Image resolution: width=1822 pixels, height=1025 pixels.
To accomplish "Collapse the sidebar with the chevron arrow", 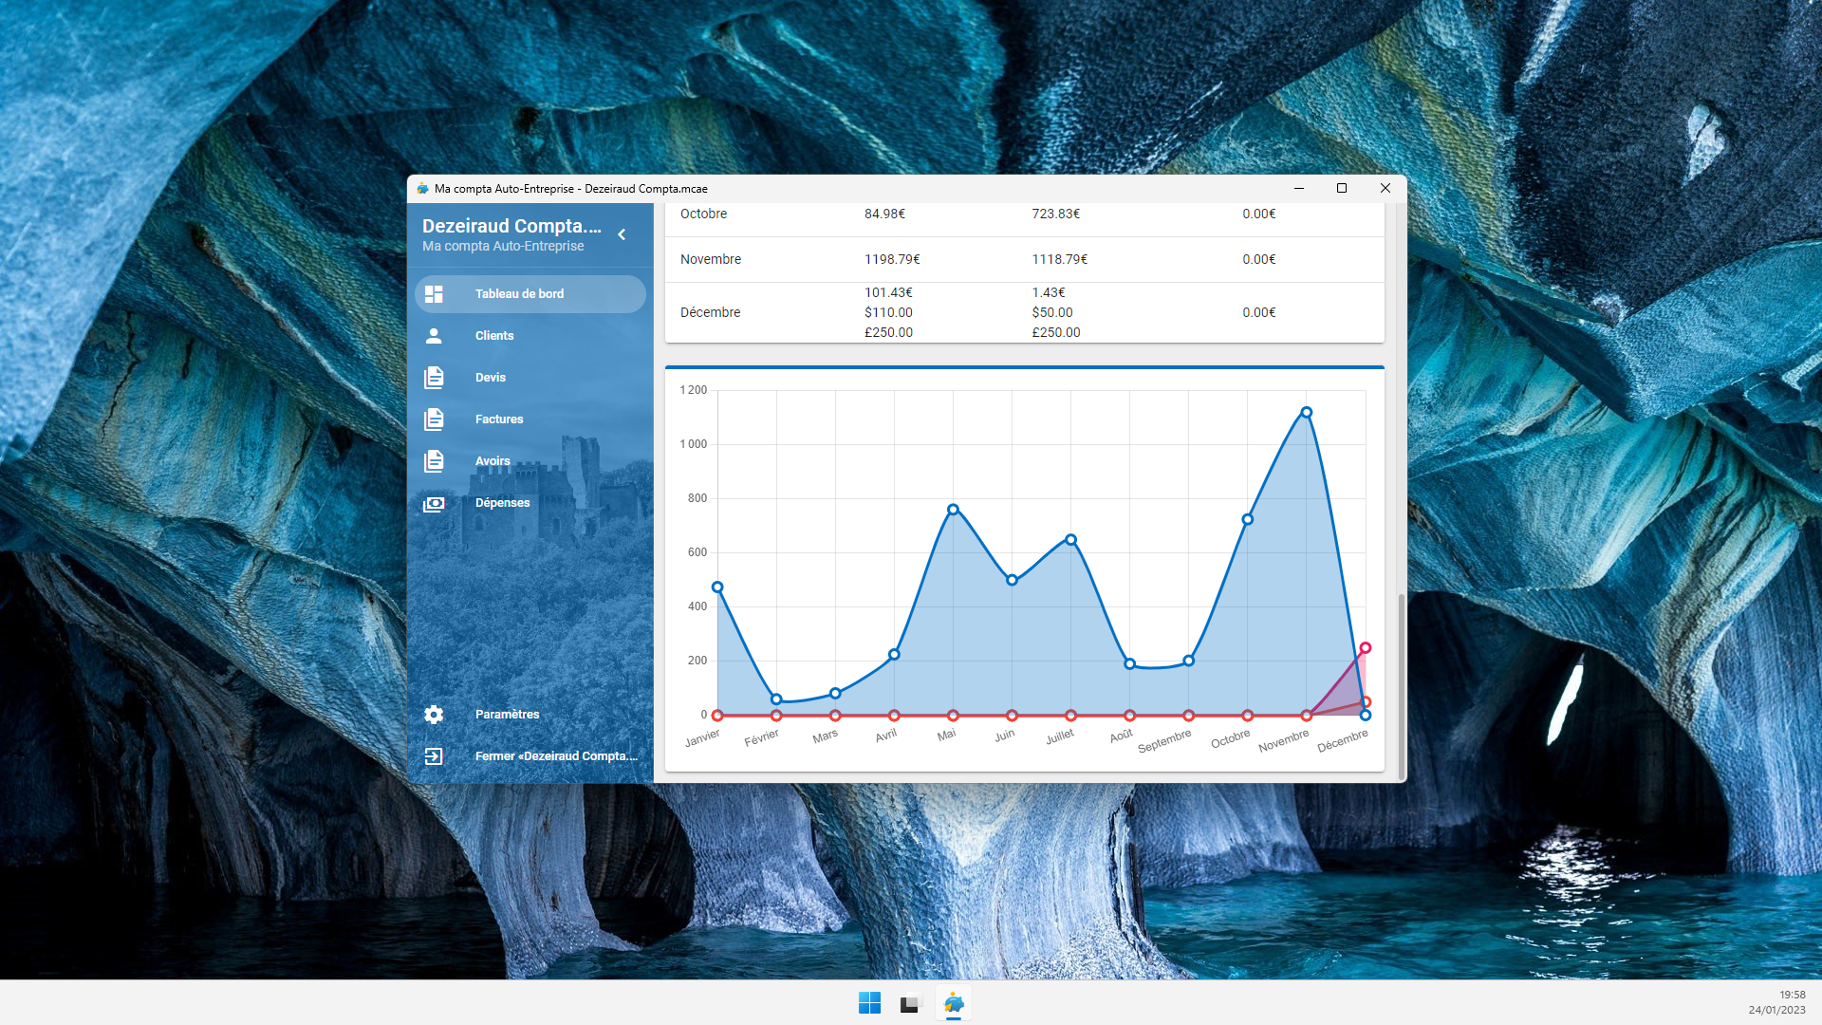I will coord(622,234).
